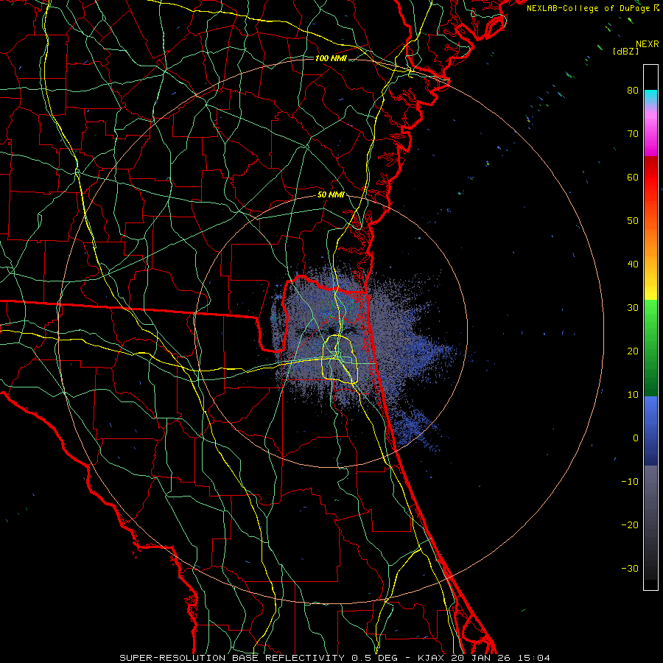Click the 30 value on the dBZ scale
Image resolution: width=663 pixels, height=663 pixels.
coord(633,308)
